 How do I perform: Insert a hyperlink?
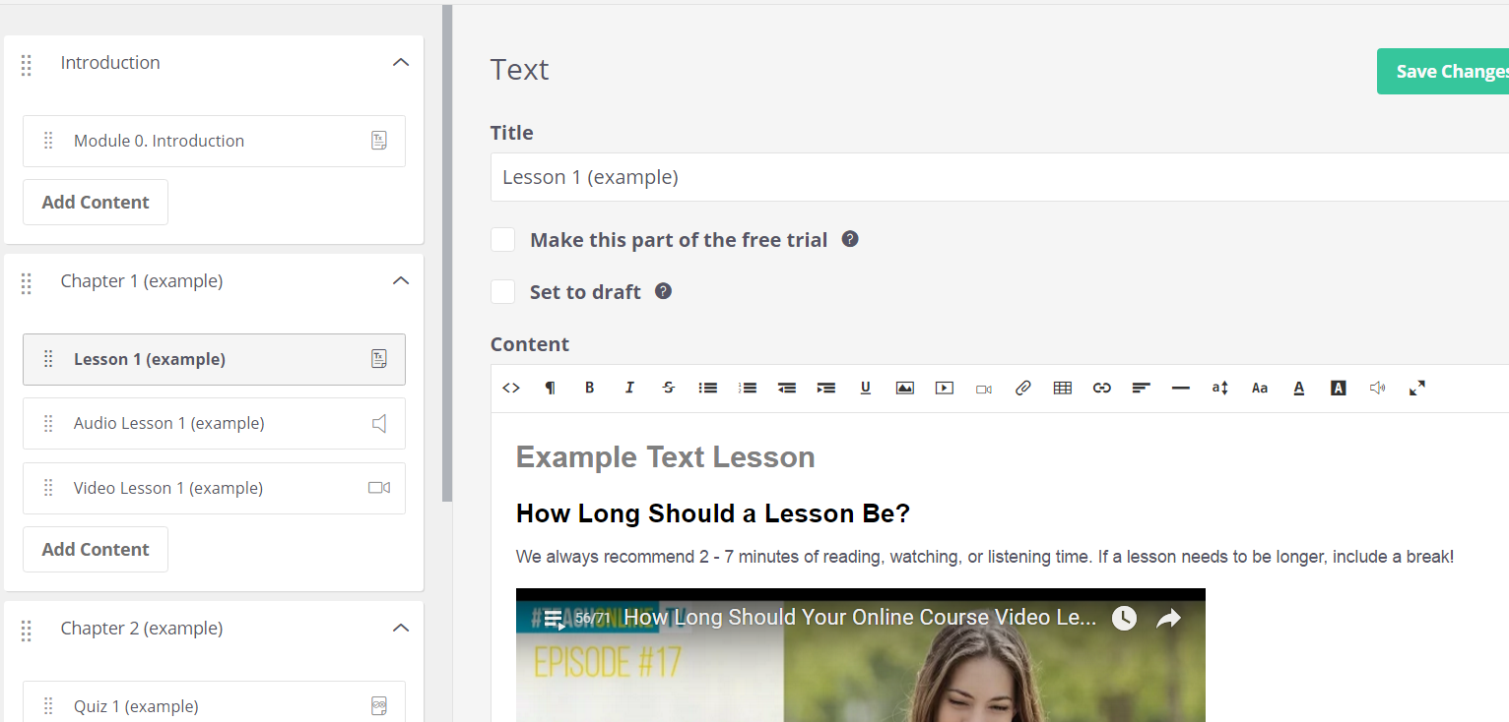(1102, 388)
